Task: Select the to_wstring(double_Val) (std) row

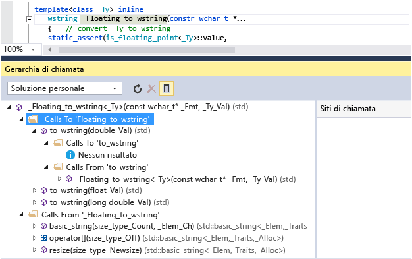Action: [100, 130]
